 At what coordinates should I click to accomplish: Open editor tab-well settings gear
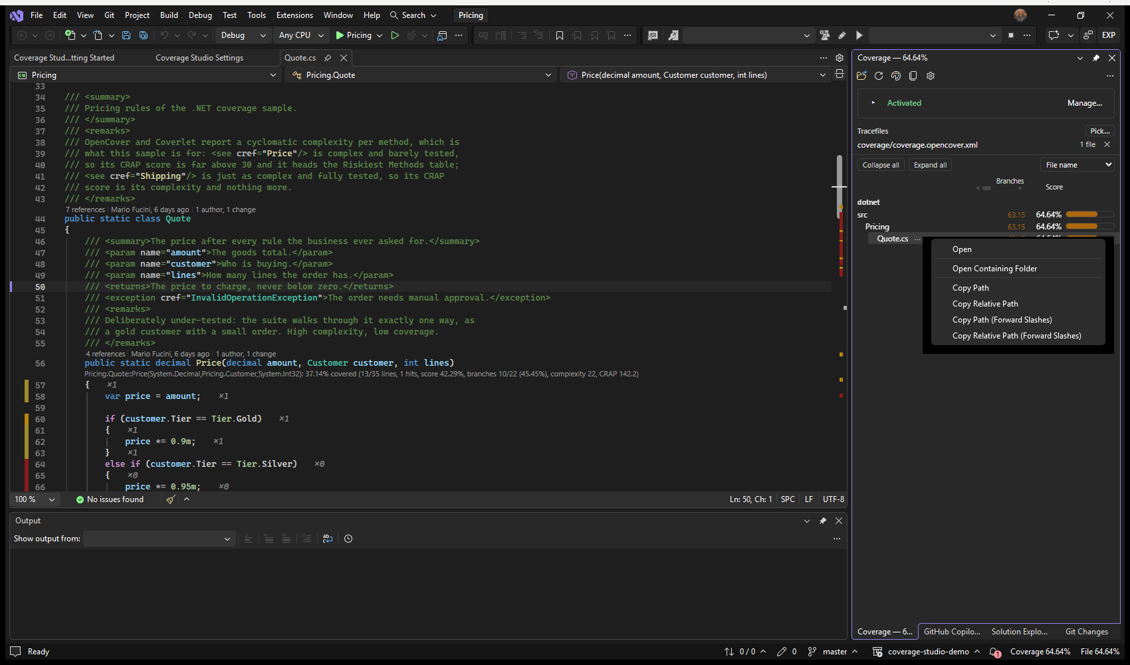(840, 58)
